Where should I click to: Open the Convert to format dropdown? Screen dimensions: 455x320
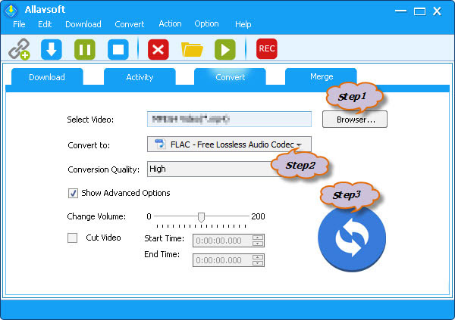(x=229, y=144)
